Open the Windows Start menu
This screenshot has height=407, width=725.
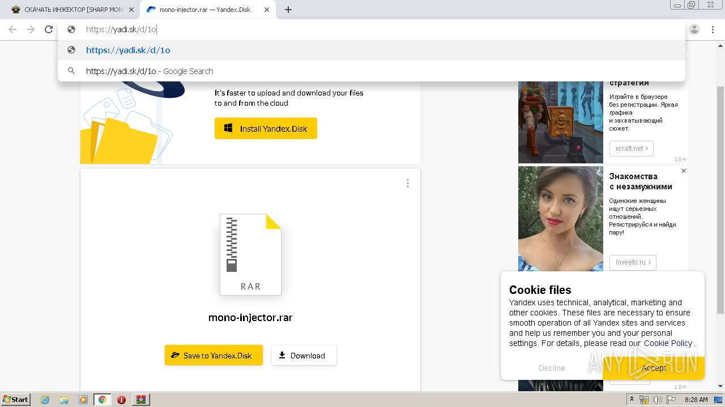16,399
